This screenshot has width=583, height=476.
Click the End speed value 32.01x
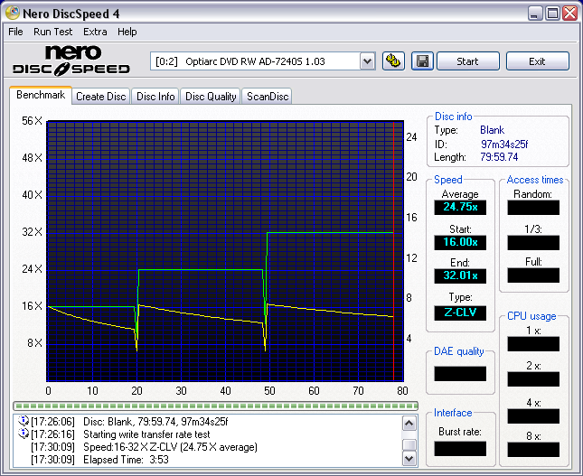coord(460,275)
